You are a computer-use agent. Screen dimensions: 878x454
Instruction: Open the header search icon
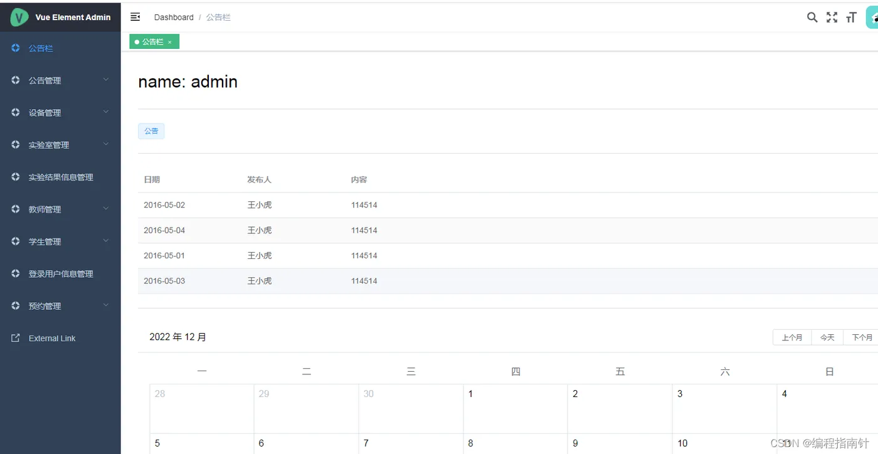pos(812,18)
